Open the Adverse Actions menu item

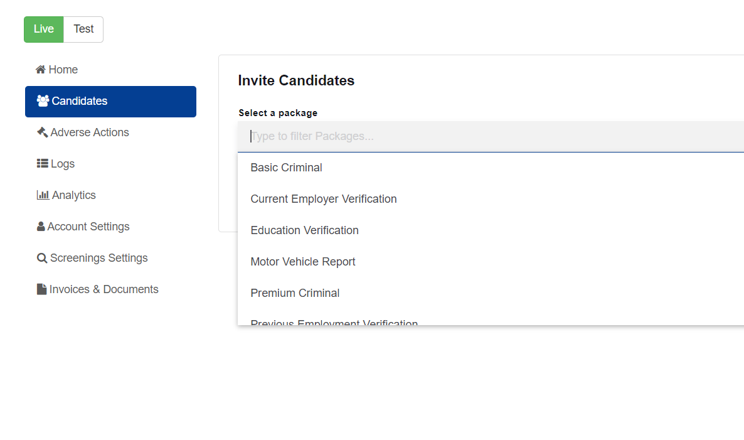click(88, 132)
